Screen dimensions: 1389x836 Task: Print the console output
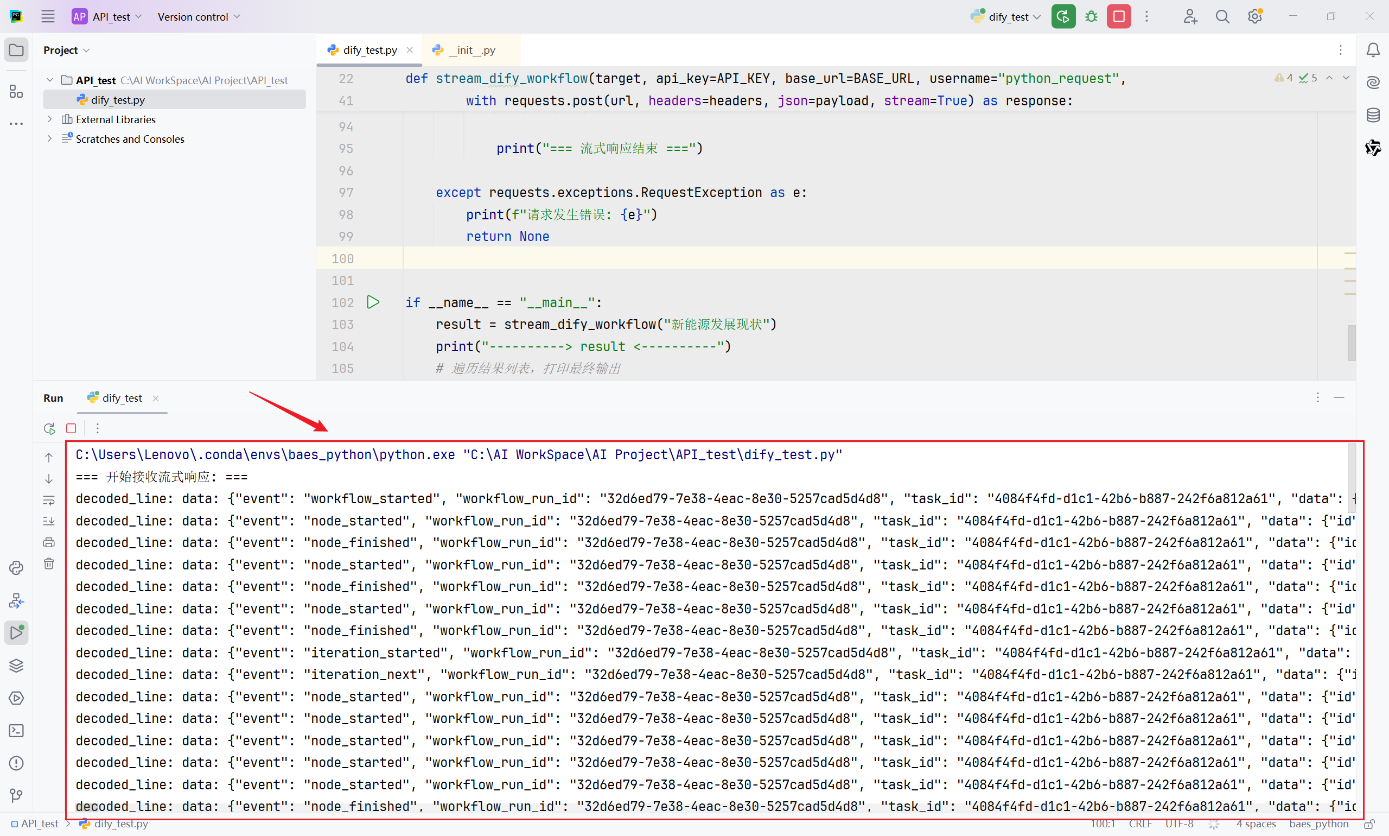coord(49,542)
